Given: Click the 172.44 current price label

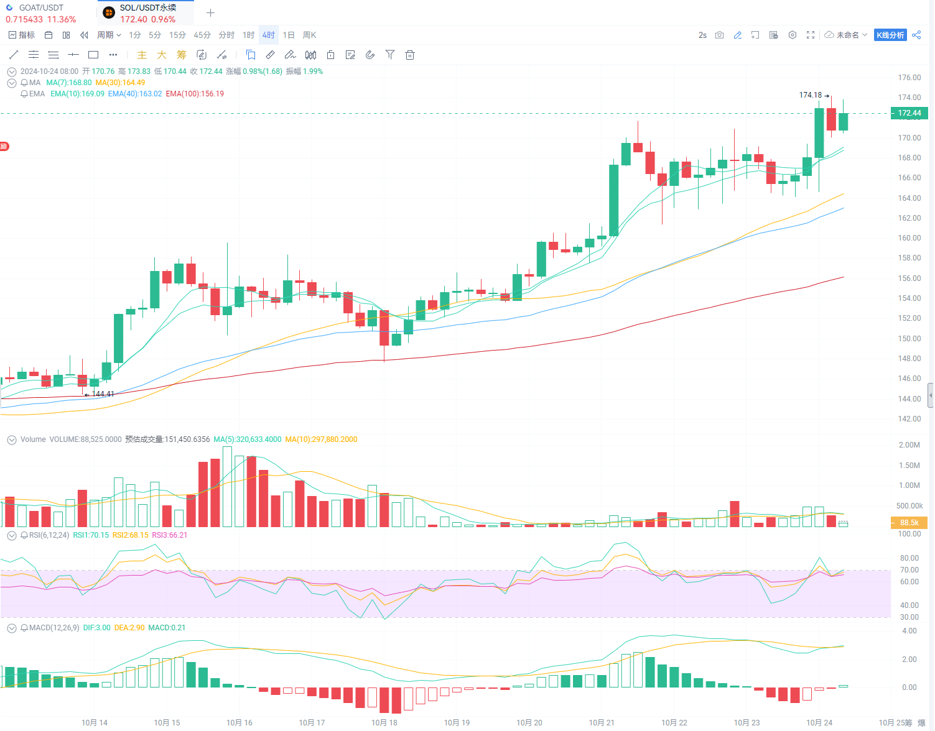Looking at the screenshot, I should [x=909, y=113].
